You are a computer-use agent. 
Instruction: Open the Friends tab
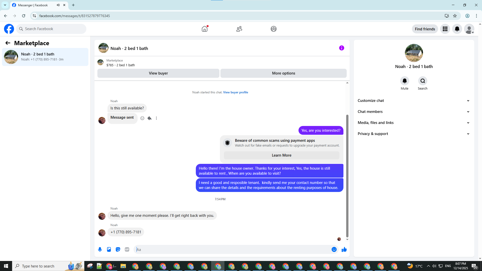(239, 29)
